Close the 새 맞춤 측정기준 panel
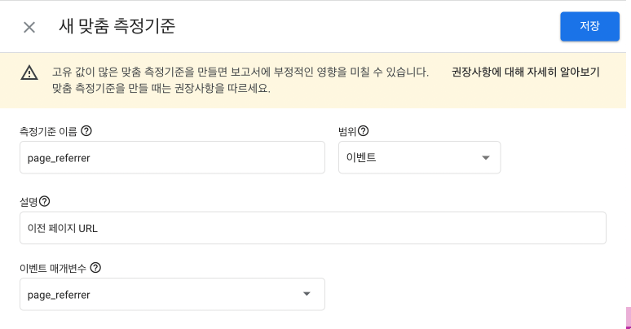Image resolution: width=631 pixels, height=329 pixels. pyautogui.click(x=29, y=28)
